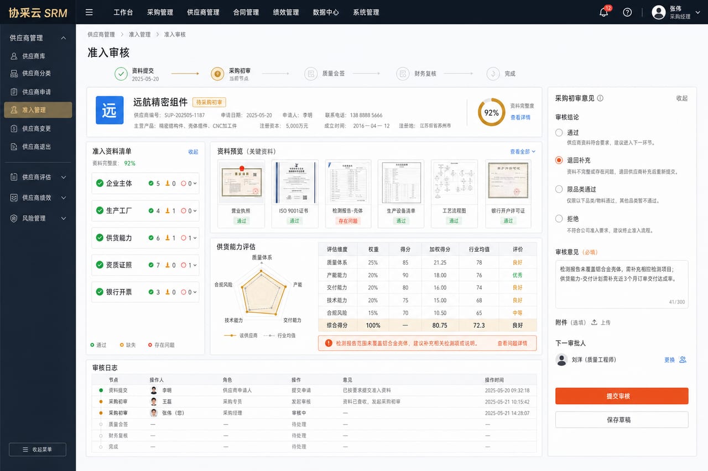Expand the 企业主体 checklist row chevron
This screenshot has height=471, width=708.
(195, 183)
